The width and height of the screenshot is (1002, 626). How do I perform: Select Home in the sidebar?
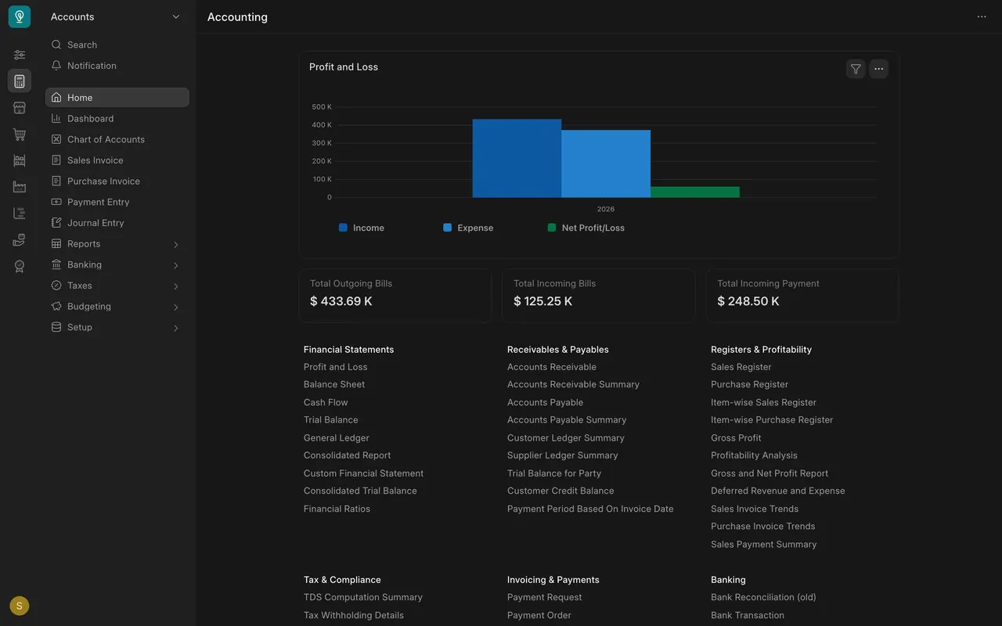117,98
